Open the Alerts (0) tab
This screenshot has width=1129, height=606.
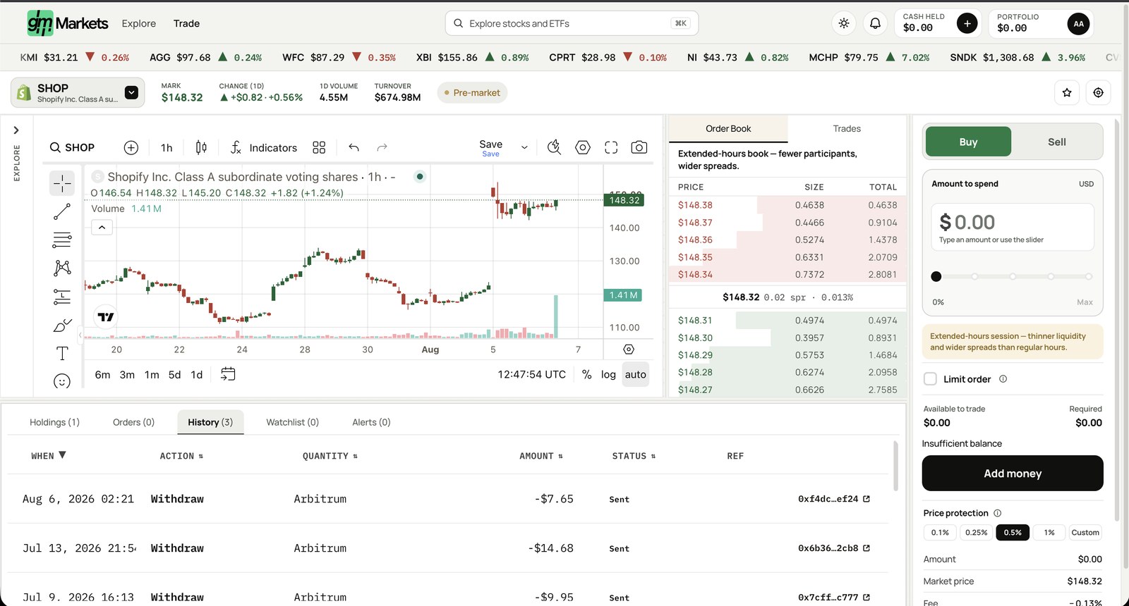pyautogui.click(x=371, y=422)
